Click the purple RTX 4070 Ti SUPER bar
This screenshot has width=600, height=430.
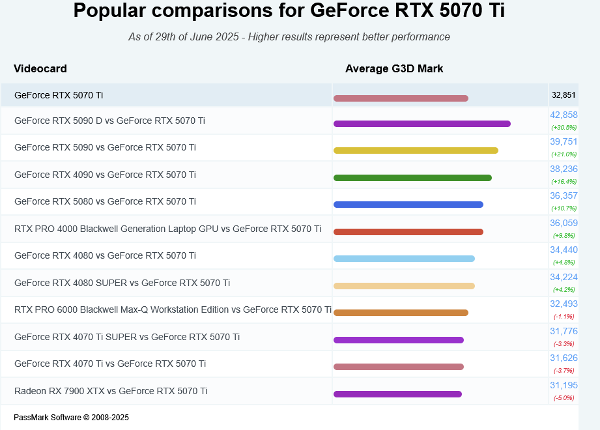(x=399, y=340)
